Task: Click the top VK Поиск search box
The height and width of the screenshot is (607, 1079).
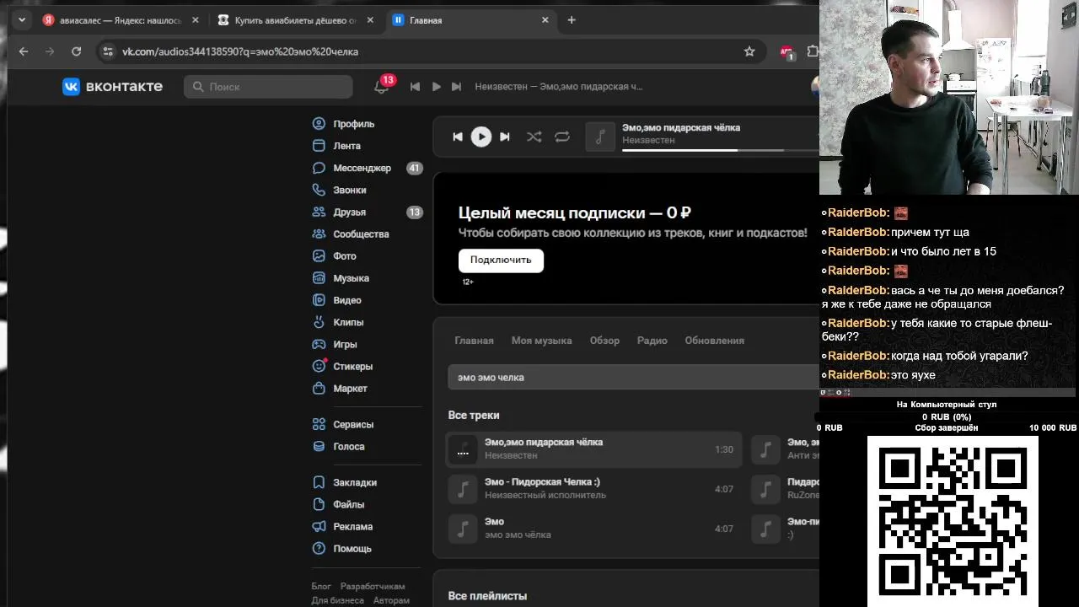Action: 268,86
